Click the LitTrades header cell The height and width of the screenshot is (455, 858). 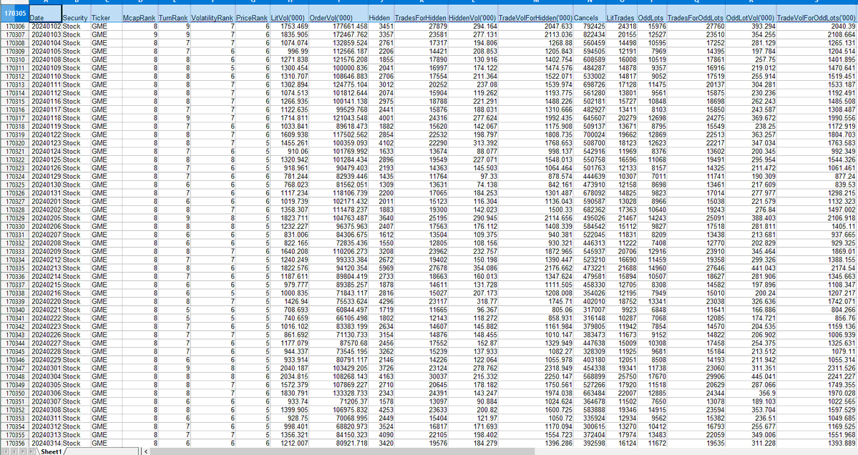click(x=620, y=17)
